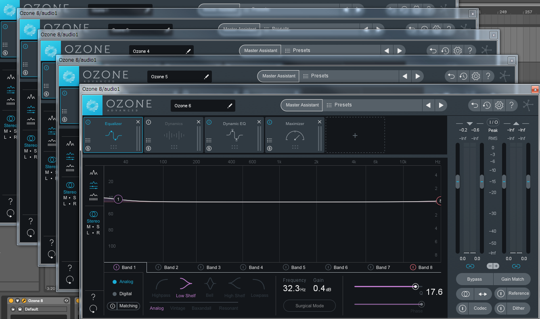Click Master Assistant in Ozone 6

(x=302, y=105)
